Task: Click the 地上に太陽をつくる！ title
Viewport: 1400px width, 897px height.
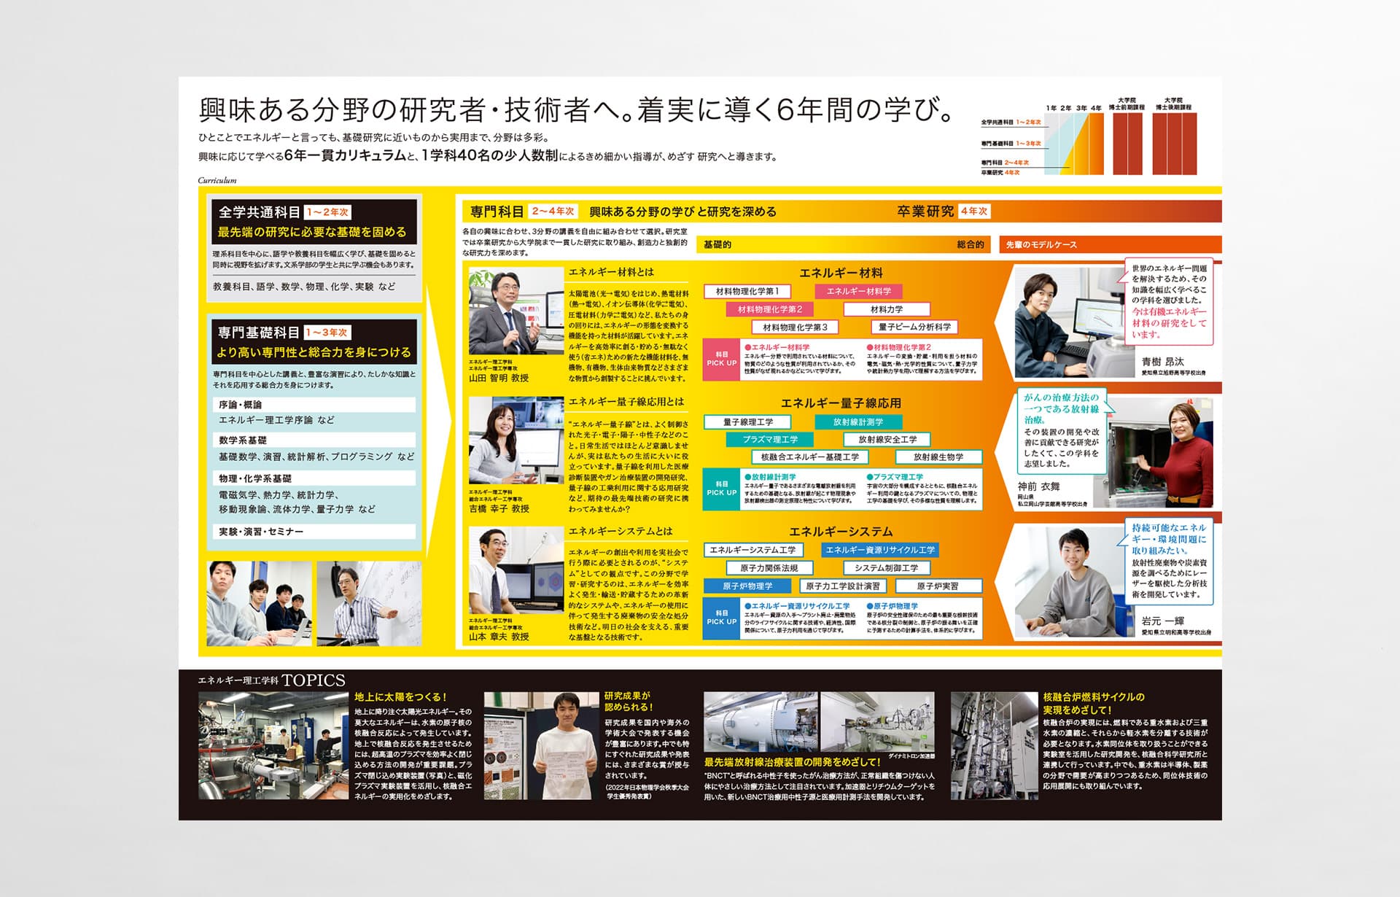Action: pos(401,697)
